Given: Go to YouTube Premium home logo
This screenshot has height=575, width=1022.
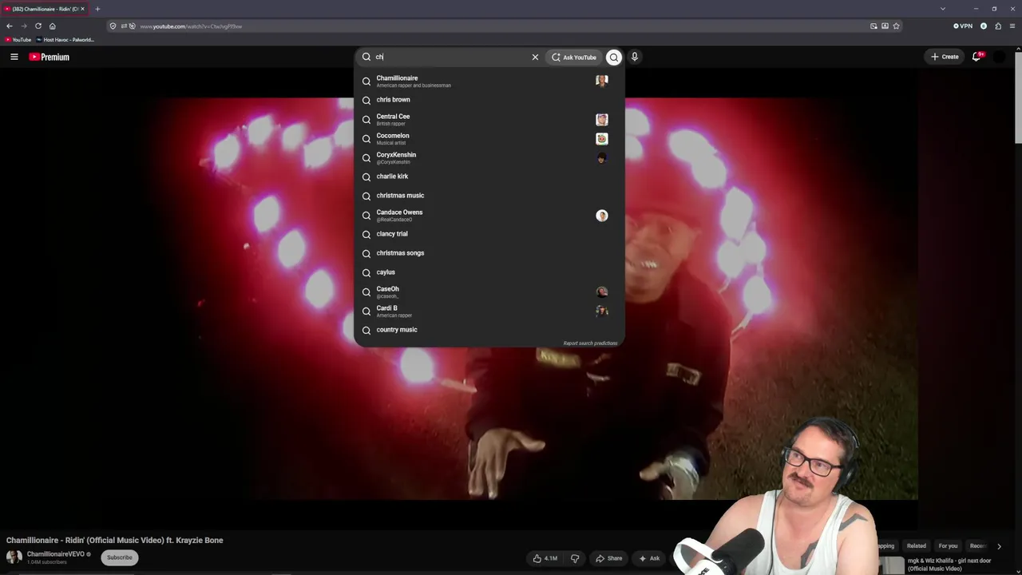Looking at the screenshot, I should point(50,57).
